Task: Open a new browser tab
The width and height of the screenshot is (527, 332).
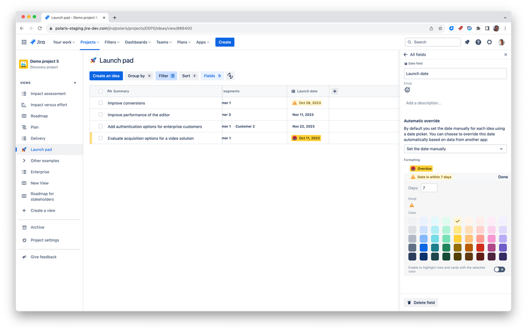Action: click(115, 17)
